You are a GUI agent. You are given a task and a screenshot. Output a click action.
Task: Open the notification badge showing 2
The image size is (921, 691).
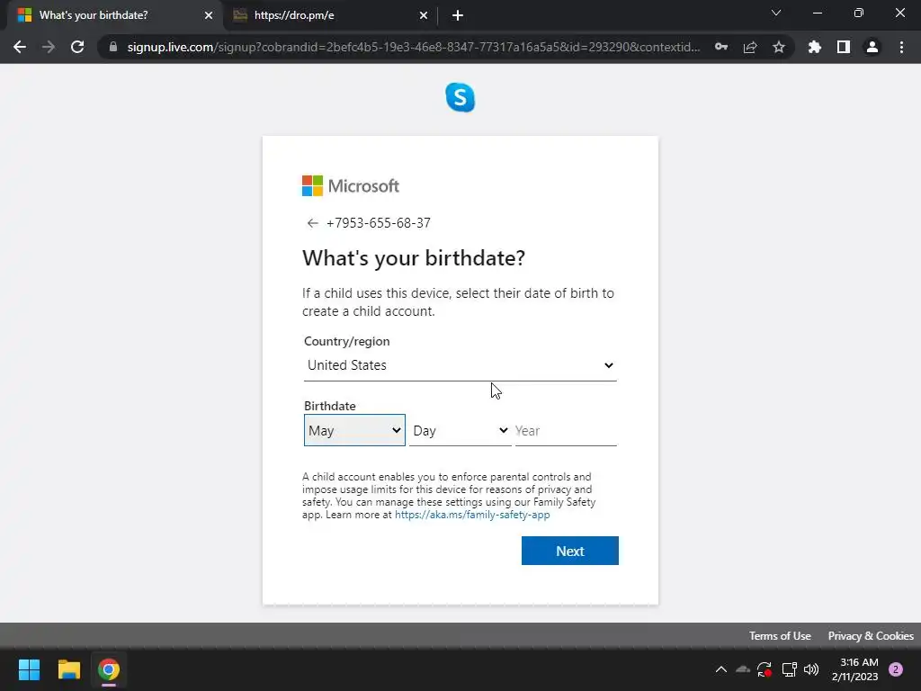896,669
